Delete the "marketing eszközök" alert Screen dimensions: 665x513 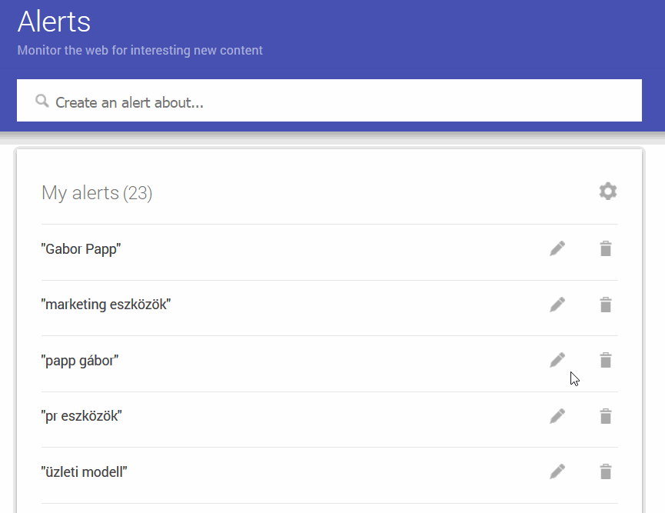coord(606,305)
